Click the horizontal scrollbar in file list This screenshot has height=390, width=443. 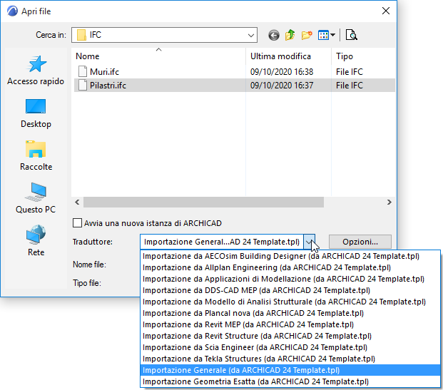click(203, 202)
